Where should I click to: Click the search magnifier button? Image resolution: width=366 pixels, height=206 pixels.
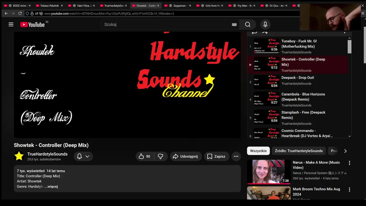(x=248, y=25)
